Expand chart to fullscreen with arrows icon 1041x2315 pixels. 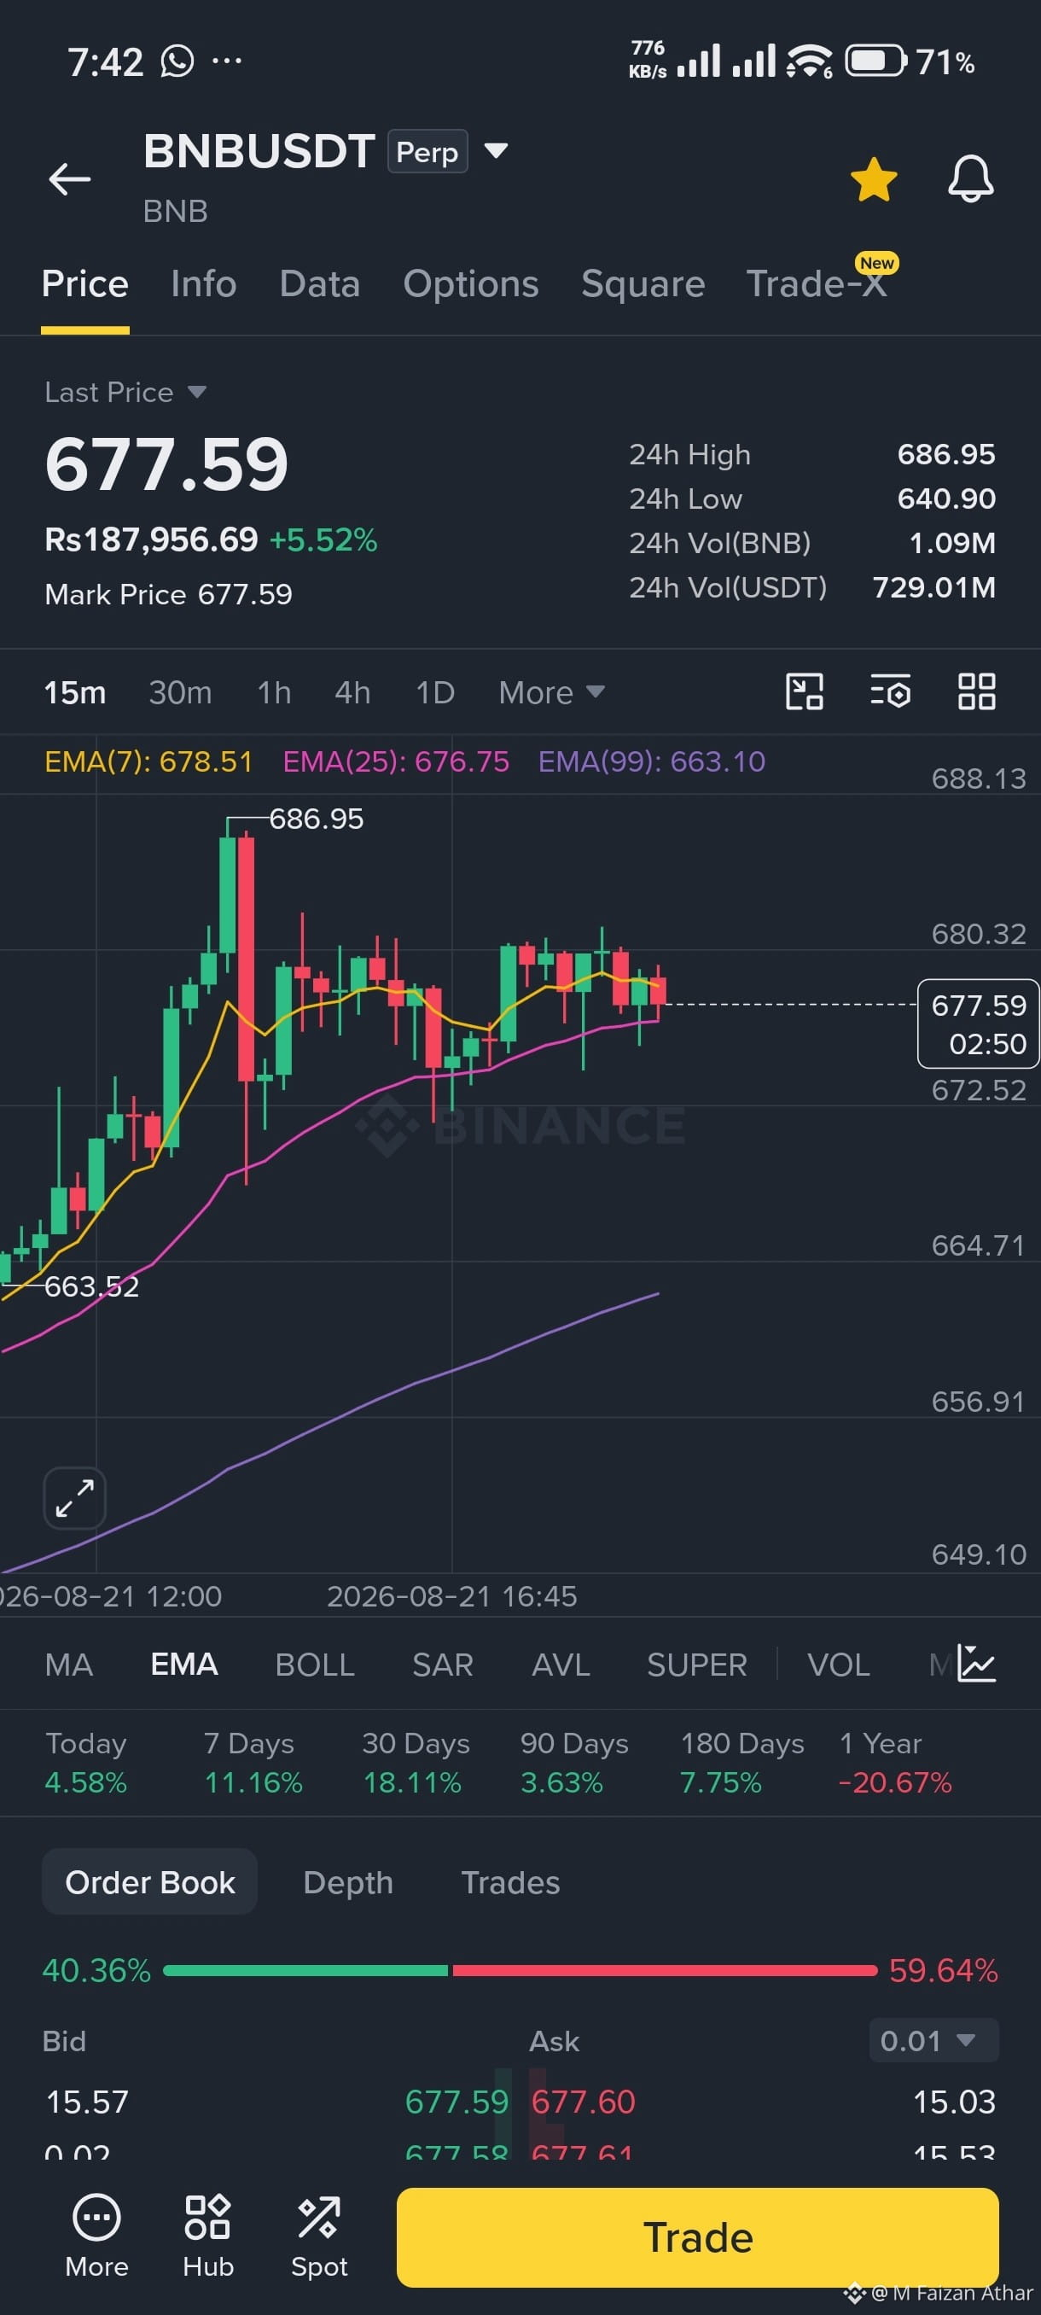click(x=74, y=1497)
